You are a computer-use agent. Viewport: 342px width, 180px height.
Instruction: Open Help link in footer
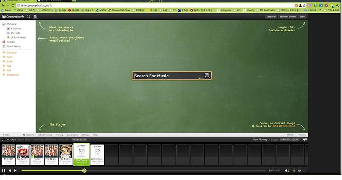coord(95,135)
